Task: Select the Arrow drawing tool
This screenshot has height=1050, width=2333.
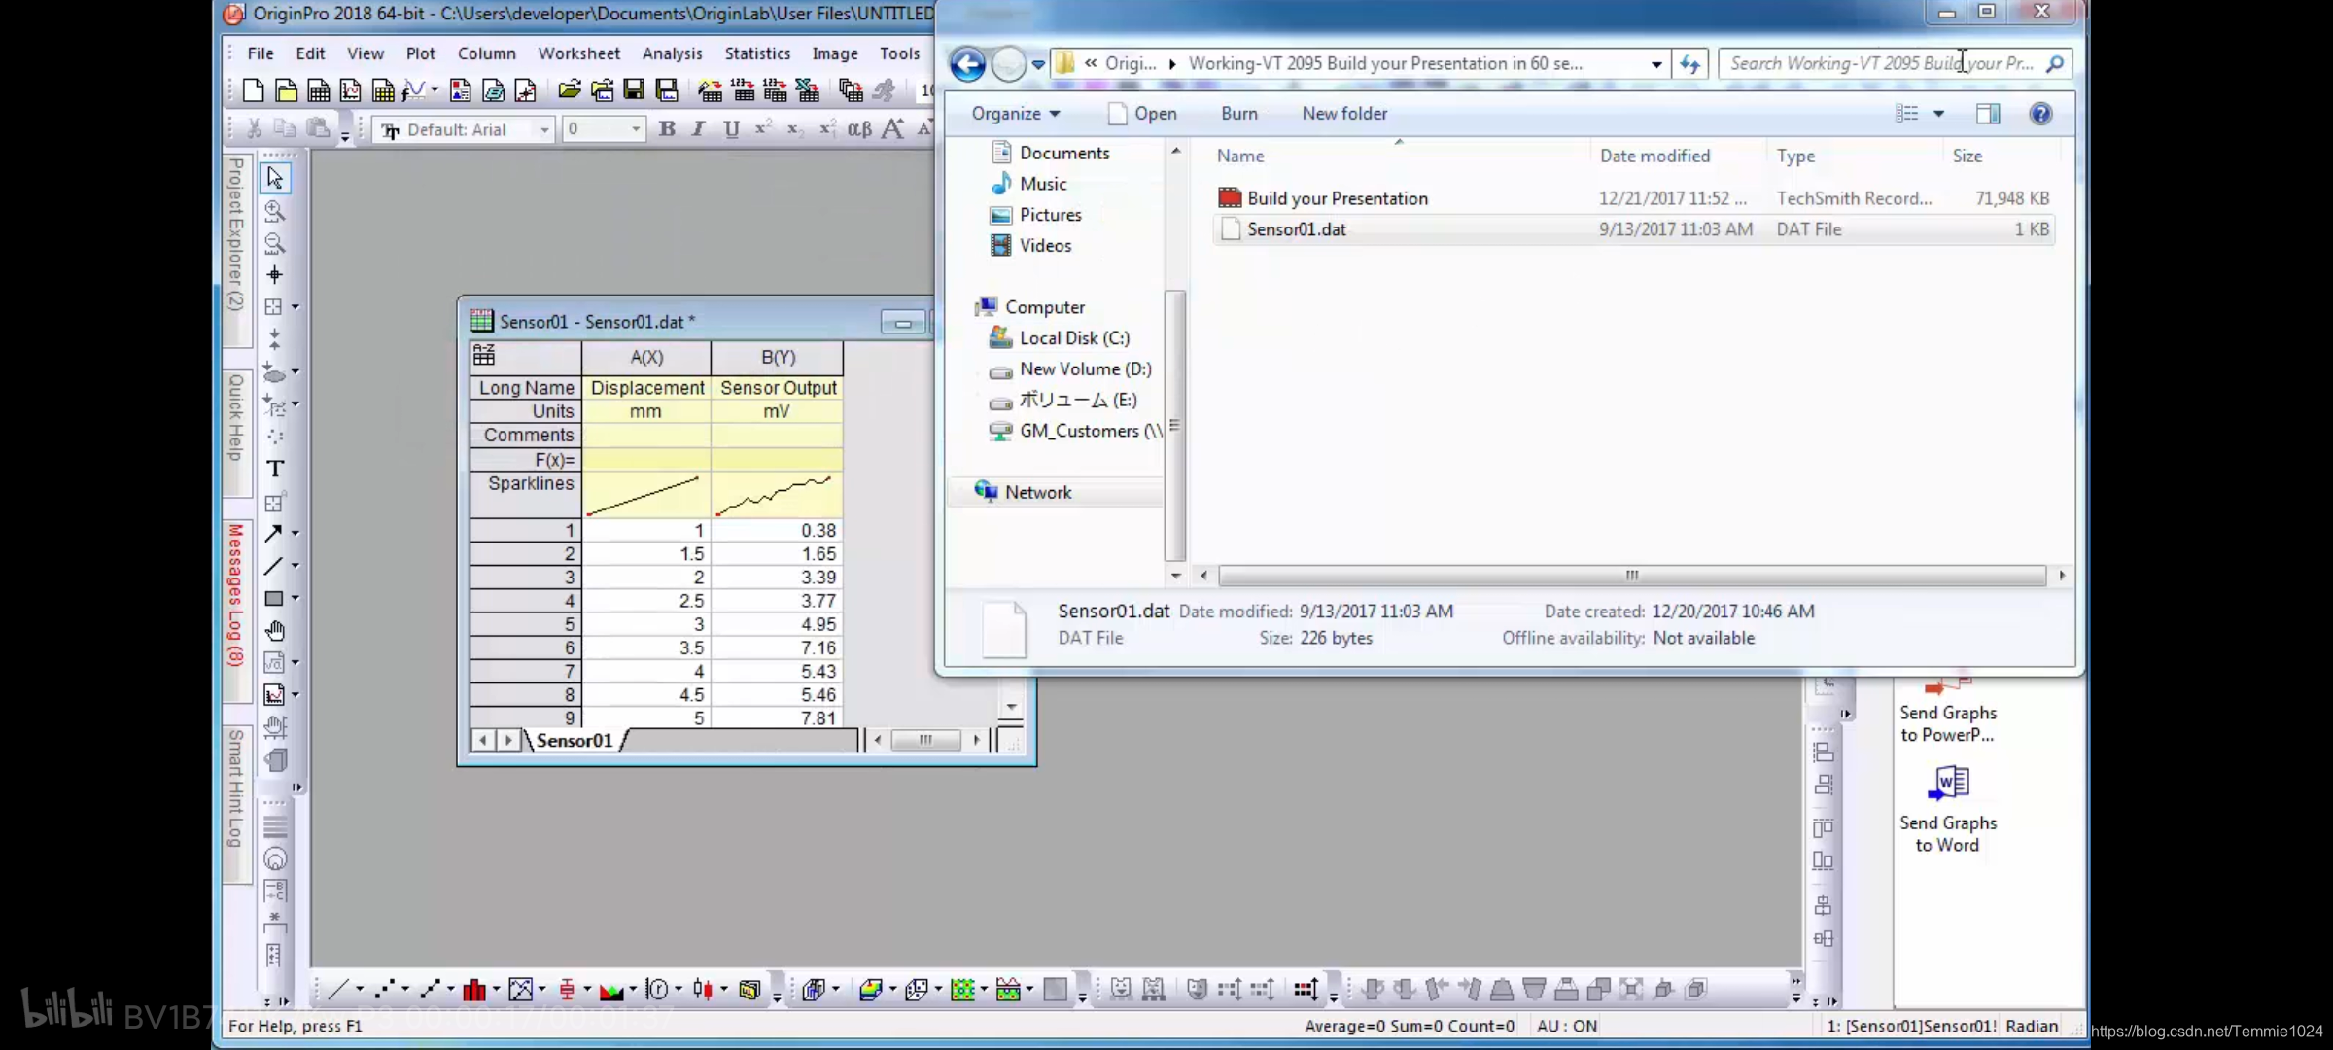Action: pyautogui.click(x=274, y=534)
